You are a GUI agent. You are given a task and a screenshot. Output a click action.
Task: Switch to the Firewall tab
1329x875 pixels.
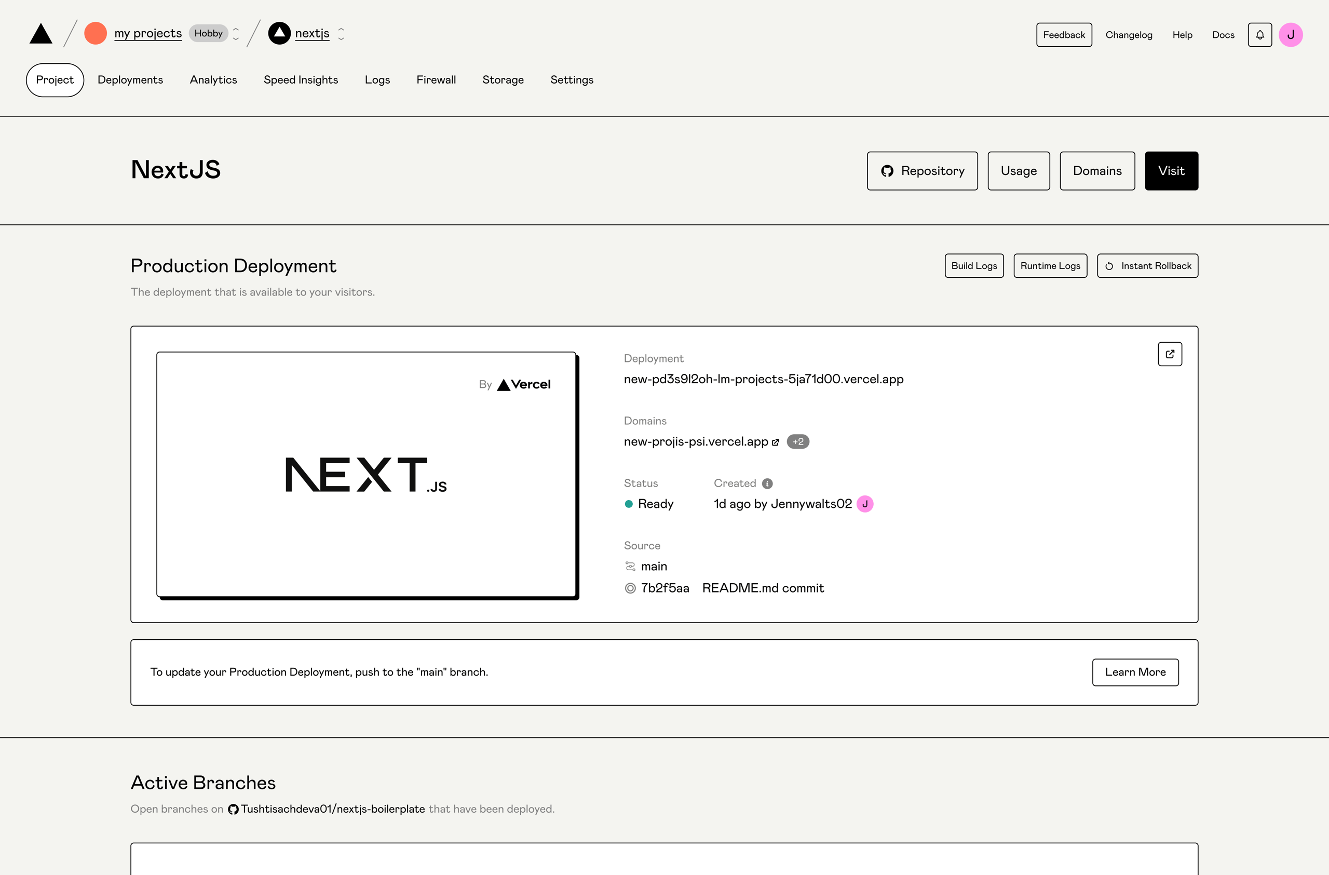pyautogui.click(x=436, y=80)
